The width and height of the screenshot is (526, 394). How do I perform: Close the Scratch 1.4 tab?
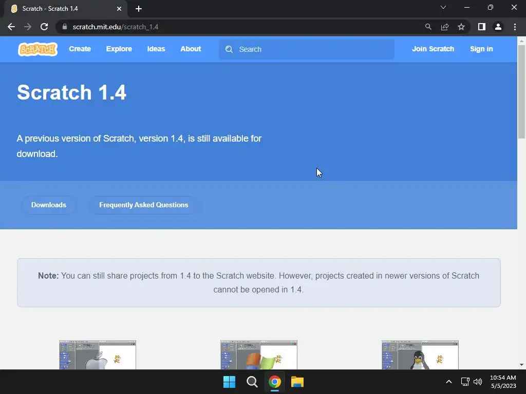click(x=119, y=9)
